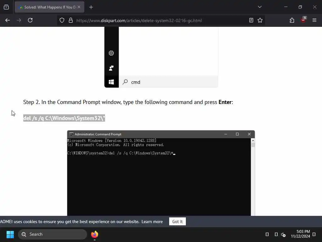Click the user account icon in image
Image resolution: width=322 pixels, height=242 pixels.
click(111, 68)
